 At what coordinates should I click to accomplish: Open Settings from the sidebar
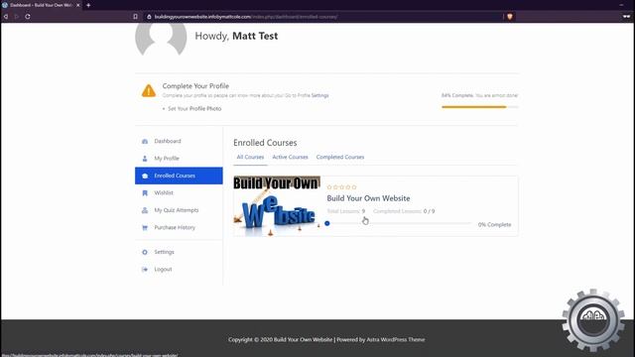click(x=164, y=252)
